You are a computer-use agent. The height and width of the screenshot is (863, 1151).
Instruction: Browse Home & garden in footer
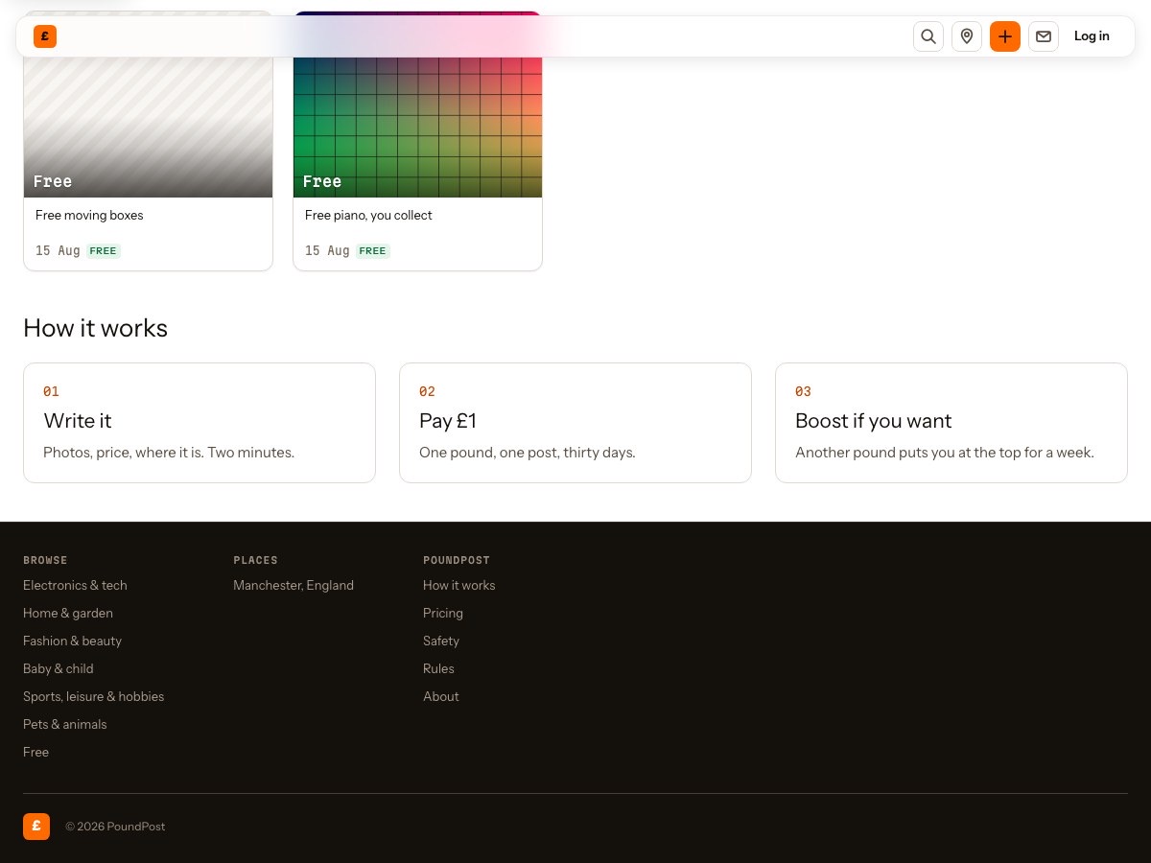pos(68,613)
